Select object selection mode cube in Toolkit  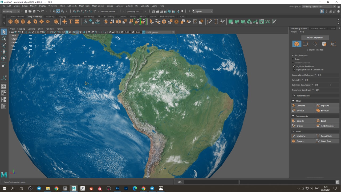coord(297,44)
